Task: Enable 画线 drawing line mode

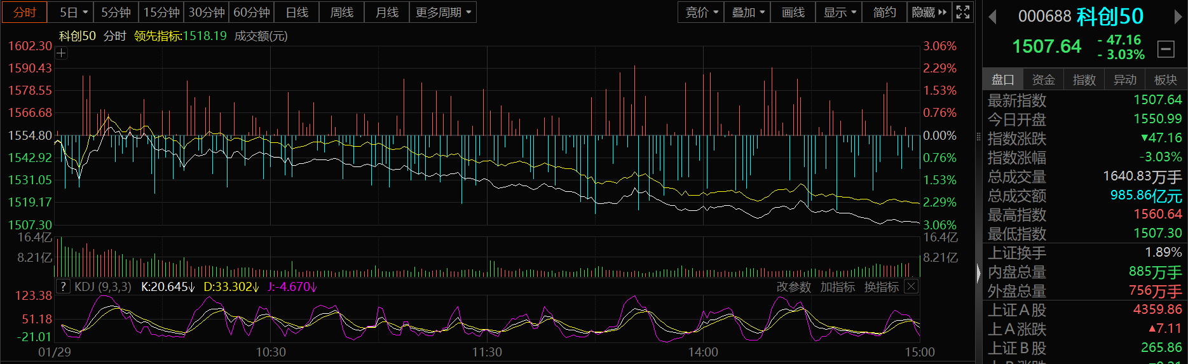Action: pyautogui.click(x=793, y=12)
